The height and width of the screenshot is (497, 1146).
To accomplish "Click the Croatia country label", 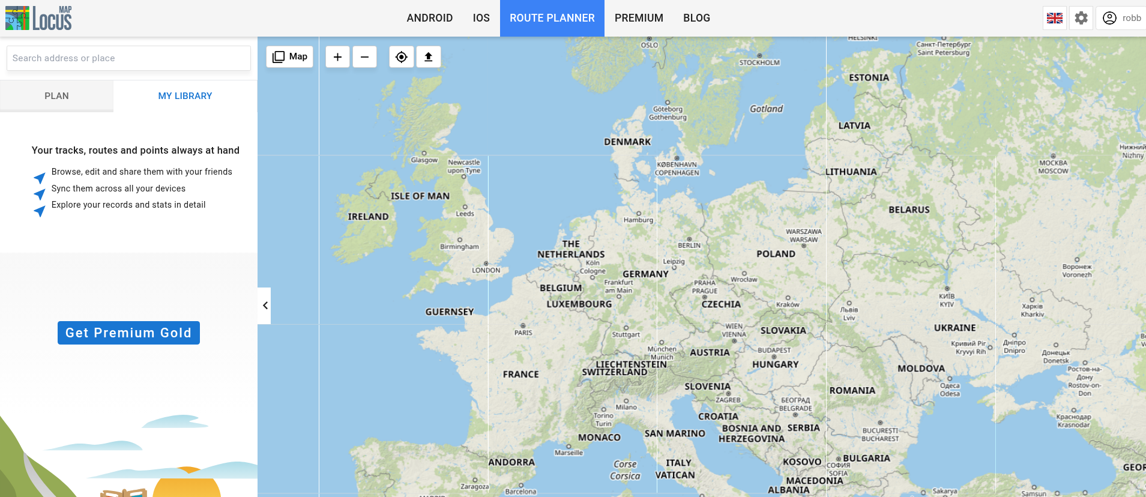I will pyautogui.click(x=718, y=416).
